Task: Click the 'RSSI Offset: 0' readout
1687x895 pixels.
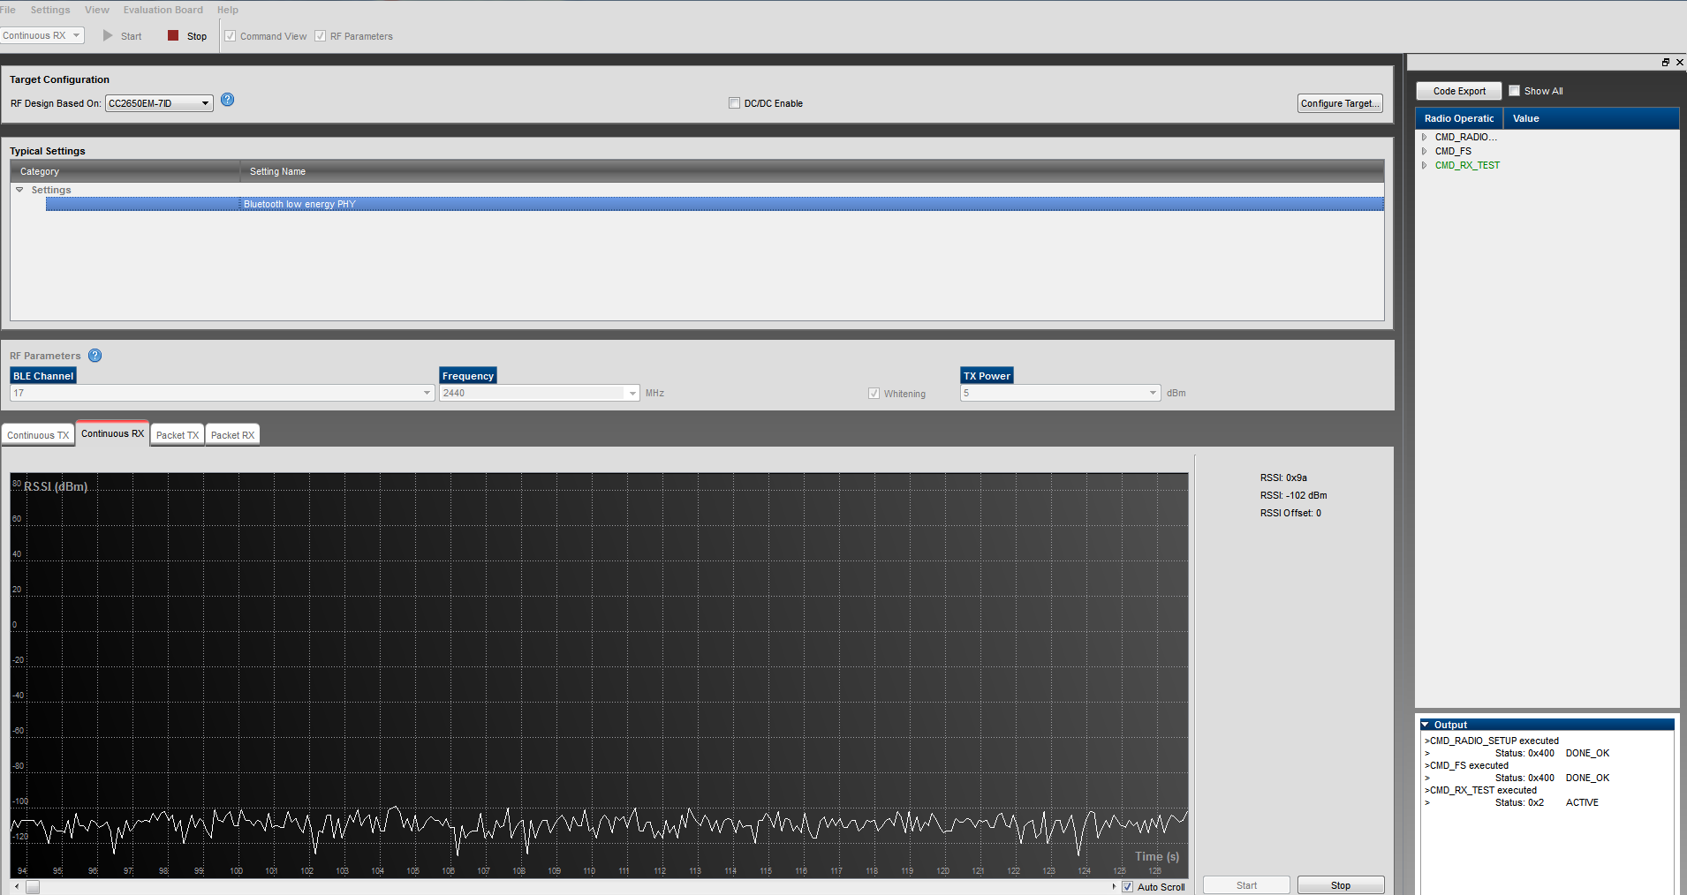Action: [x=1290, y=513]
